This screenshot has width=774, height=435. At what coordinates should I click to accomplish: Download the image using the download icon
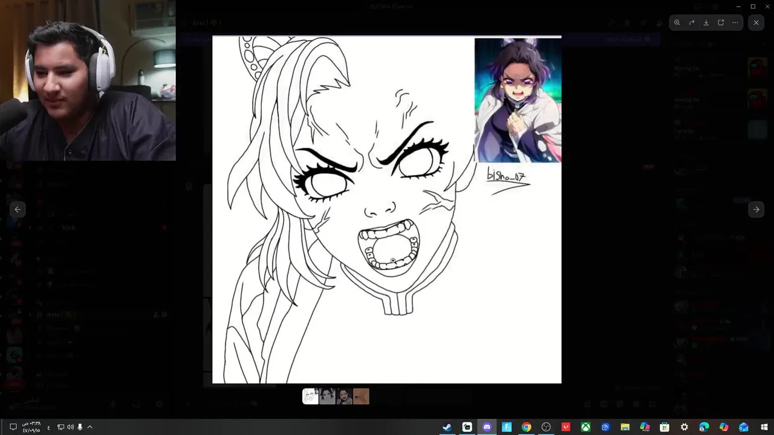click(x=706, y=22)
